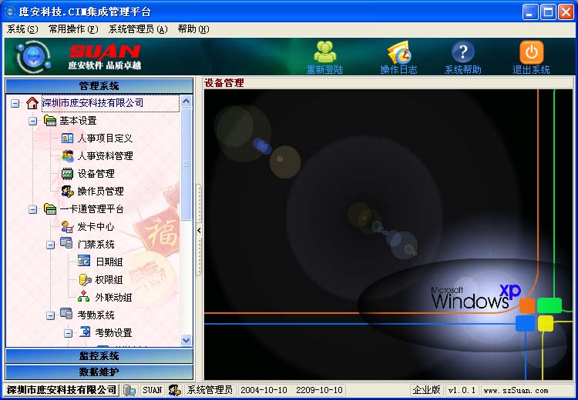Click the tree scrollbar down arrow
The height and width of the screenshot is (400, 578).
186,340
